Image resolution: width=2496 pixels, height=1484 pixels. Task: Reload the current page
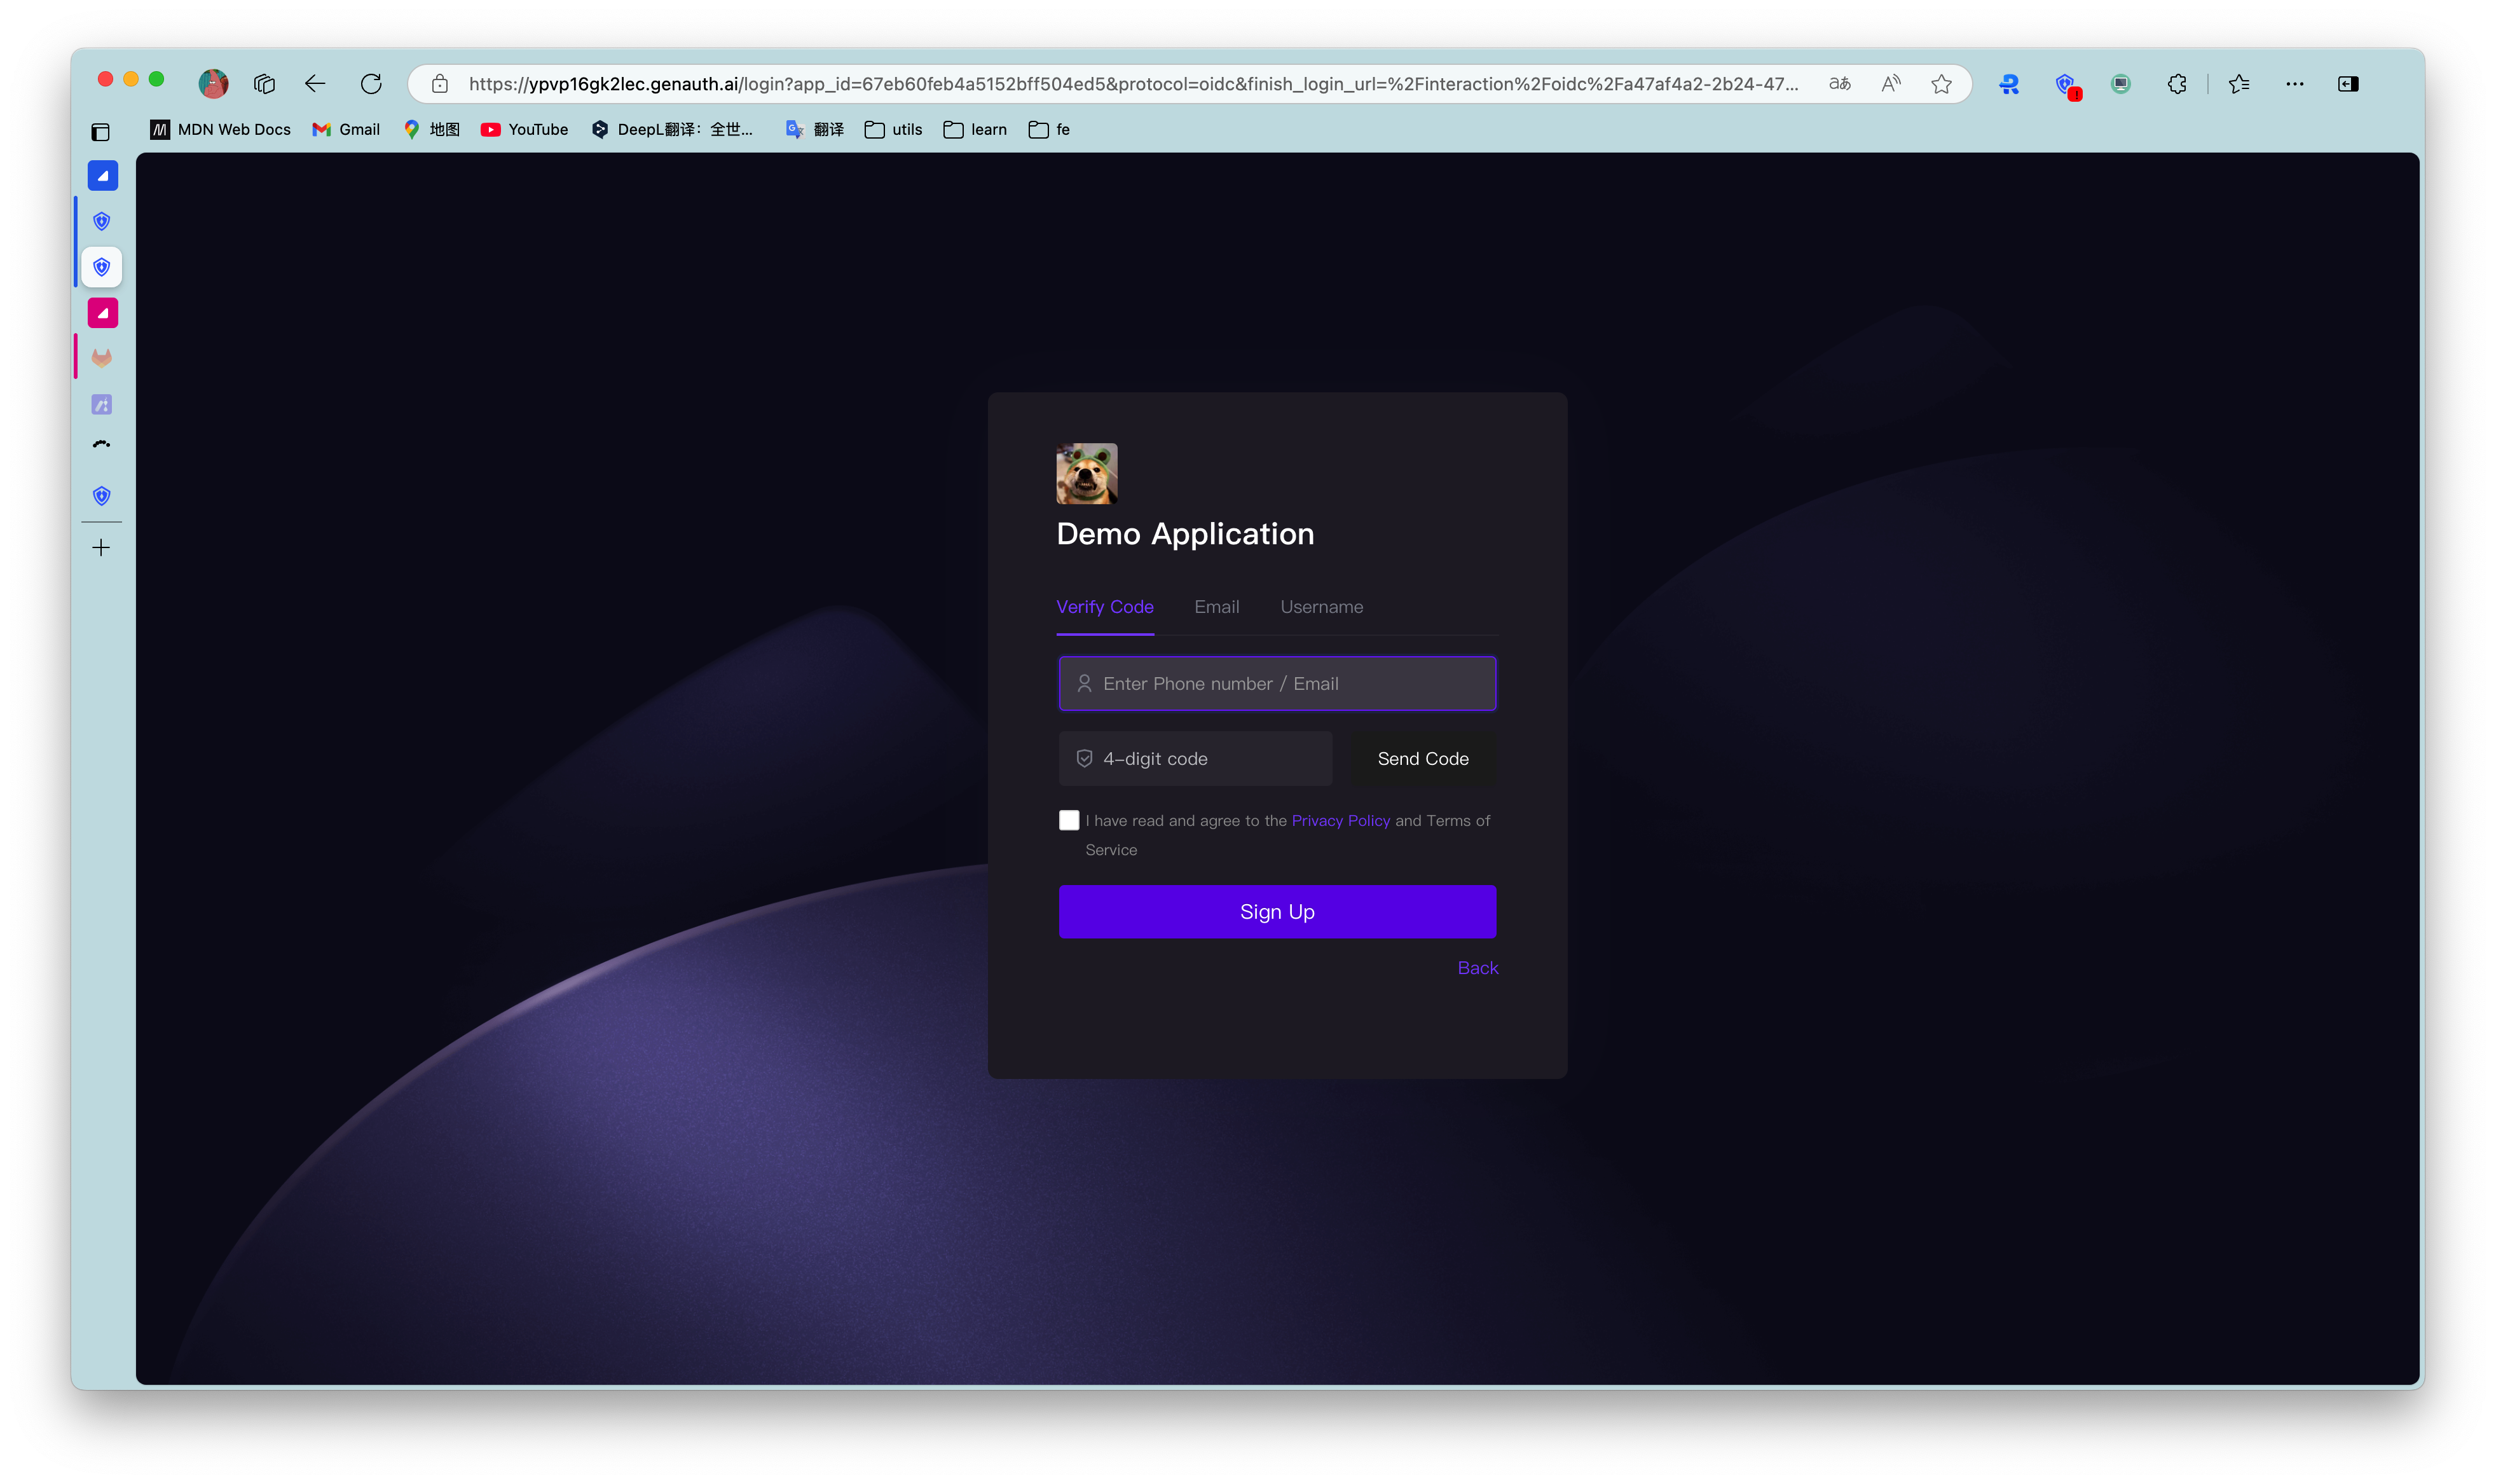coord(371,84)
